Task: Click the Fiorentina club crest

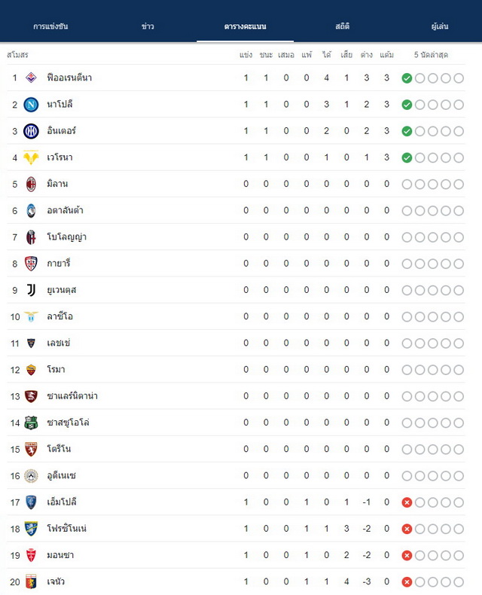Action: coord(31,78)
